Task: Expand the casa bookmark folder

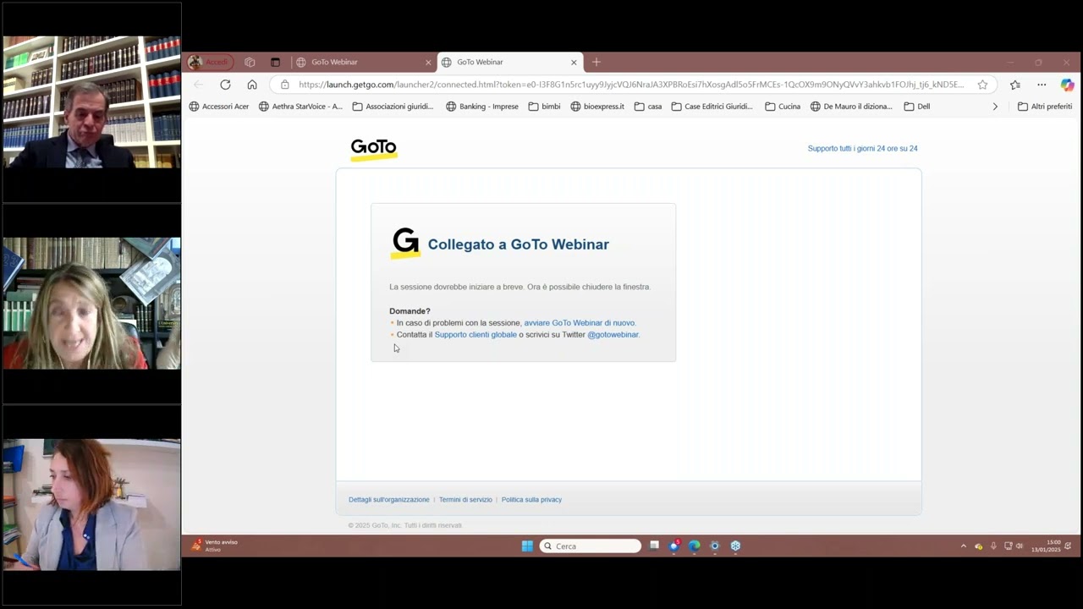Action: [648, 107]
